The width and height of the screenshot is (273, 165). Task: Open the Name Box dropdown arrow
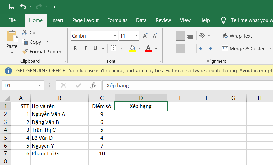click(x=40, y=85)
